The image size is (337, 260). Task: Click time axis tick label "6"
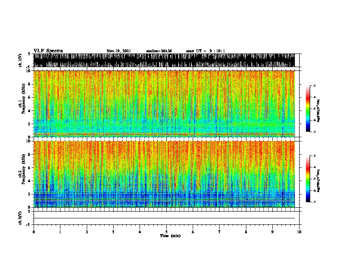click(x=193, y=232)
